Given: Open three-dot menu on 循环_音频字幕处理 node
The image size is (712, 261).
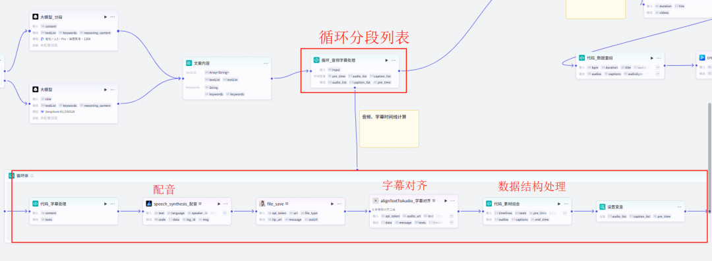Looking at the screenshot, I should coord(393,60).
